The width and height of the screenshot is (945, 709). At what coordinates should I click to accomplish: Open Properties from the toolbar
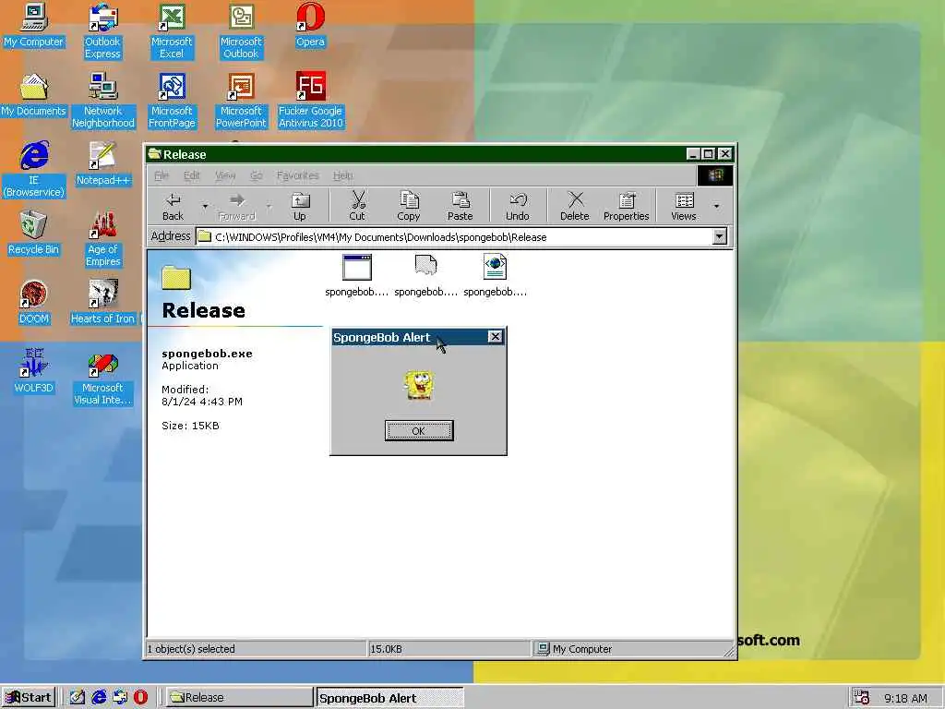coord(627,206)
